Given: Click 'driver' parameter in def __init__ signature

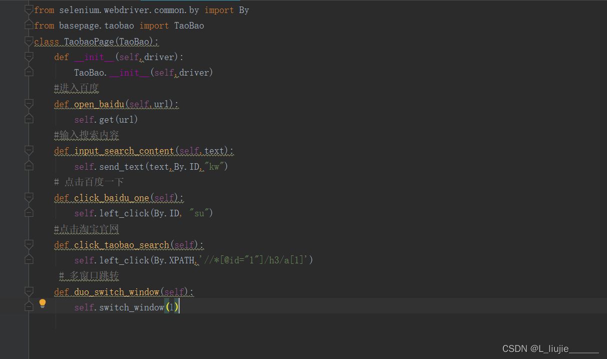Looking at the screenshot, I should (x=159, y=57).
